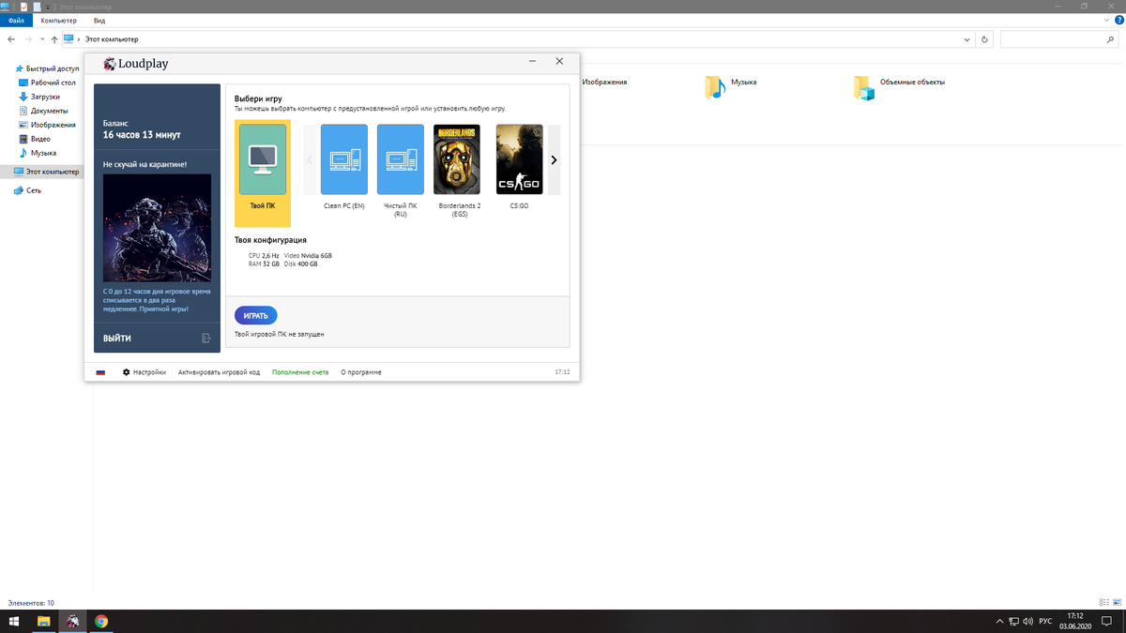This screenshot has height=633, width=1126.
Task: Open Explorer's recent locations dropdown arrow
Action: (x=42, y=40)
